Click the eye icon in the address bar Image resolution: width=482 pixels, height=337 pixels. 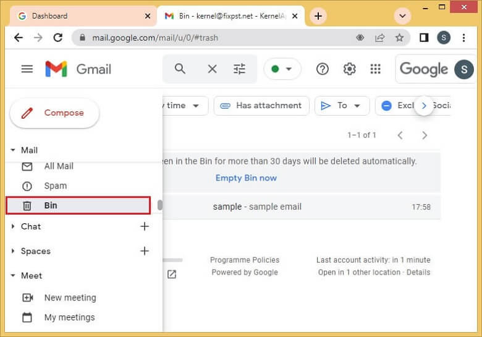pos(360,38)
